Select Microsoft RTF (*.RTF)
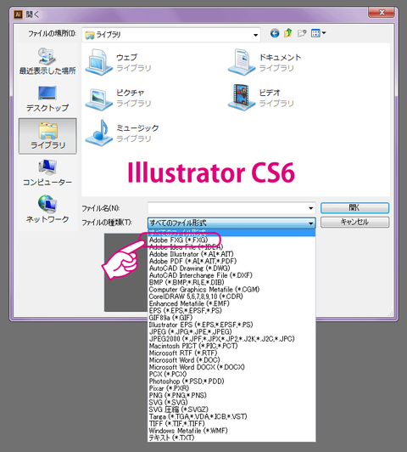 tap(231, 353)
